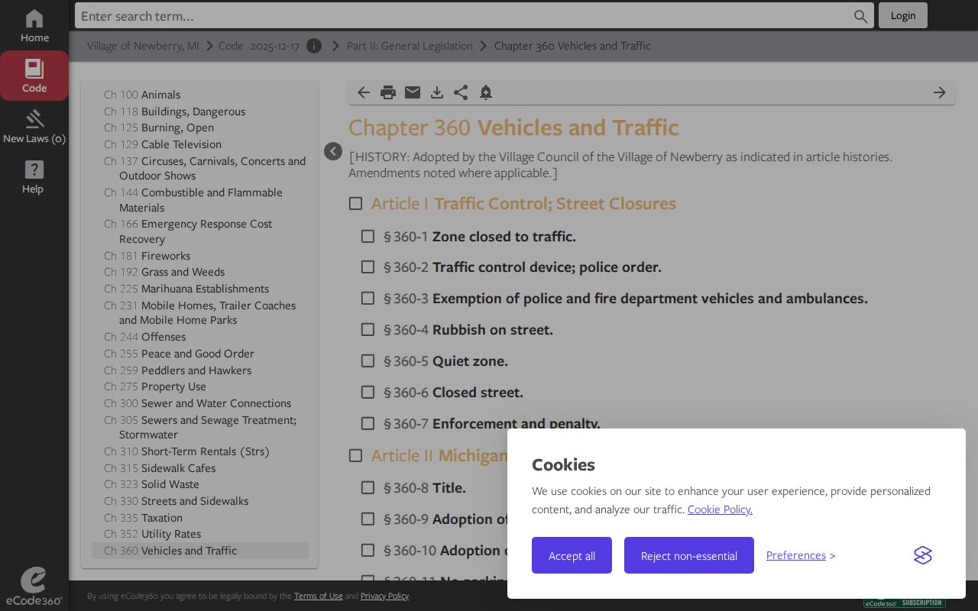Open the Privacy Policy link
The image size is (978, 611).
point(384,596)
